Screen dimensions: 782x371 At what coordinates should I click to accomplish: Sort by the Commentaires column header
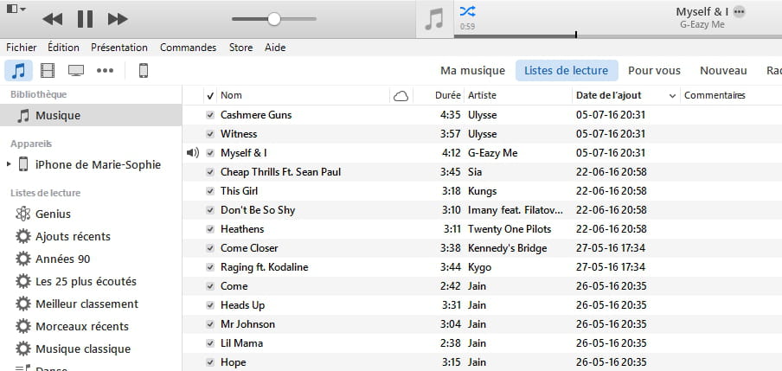(715, 95)
